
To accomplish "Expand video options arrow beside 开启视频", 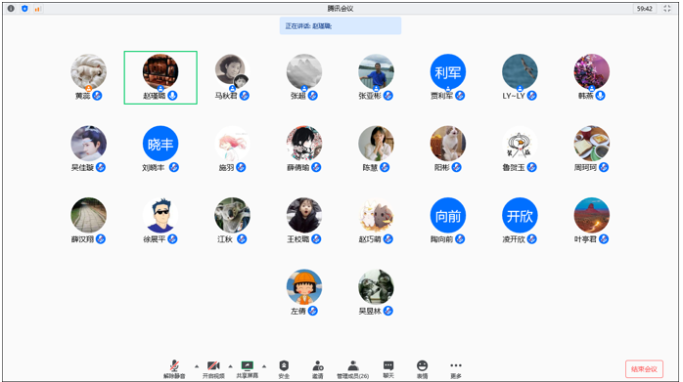I will point(230,366).
